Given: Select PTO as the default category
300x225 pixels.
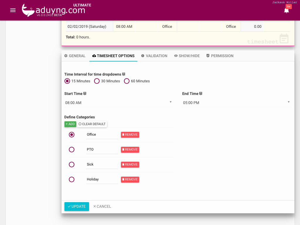Looking at the screenshot, I should 71,149.
